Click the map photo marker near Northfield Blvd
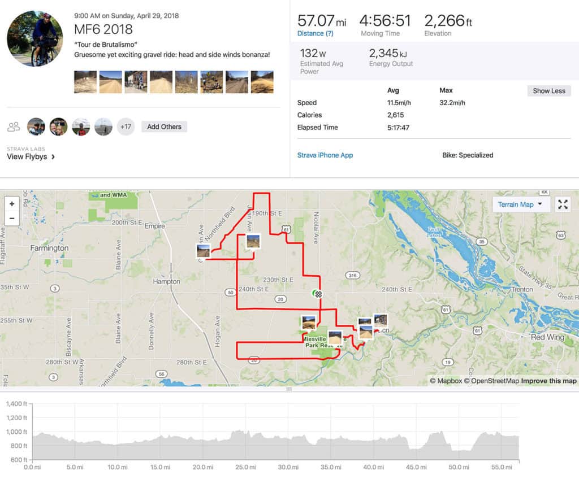 point(203,250)
